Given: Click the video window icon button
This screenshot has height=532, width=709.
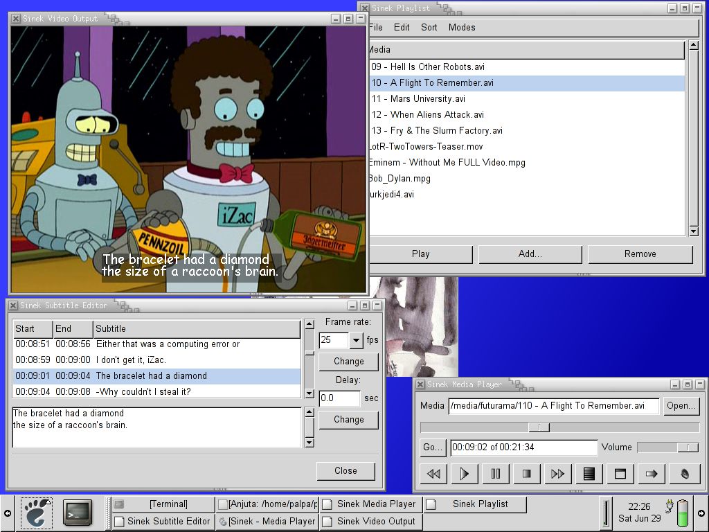Looking at the screenshot, I should coord(620,474).
